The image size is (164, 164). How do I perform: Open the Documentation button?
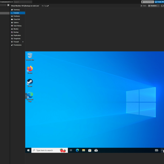[x=147, y=2]
